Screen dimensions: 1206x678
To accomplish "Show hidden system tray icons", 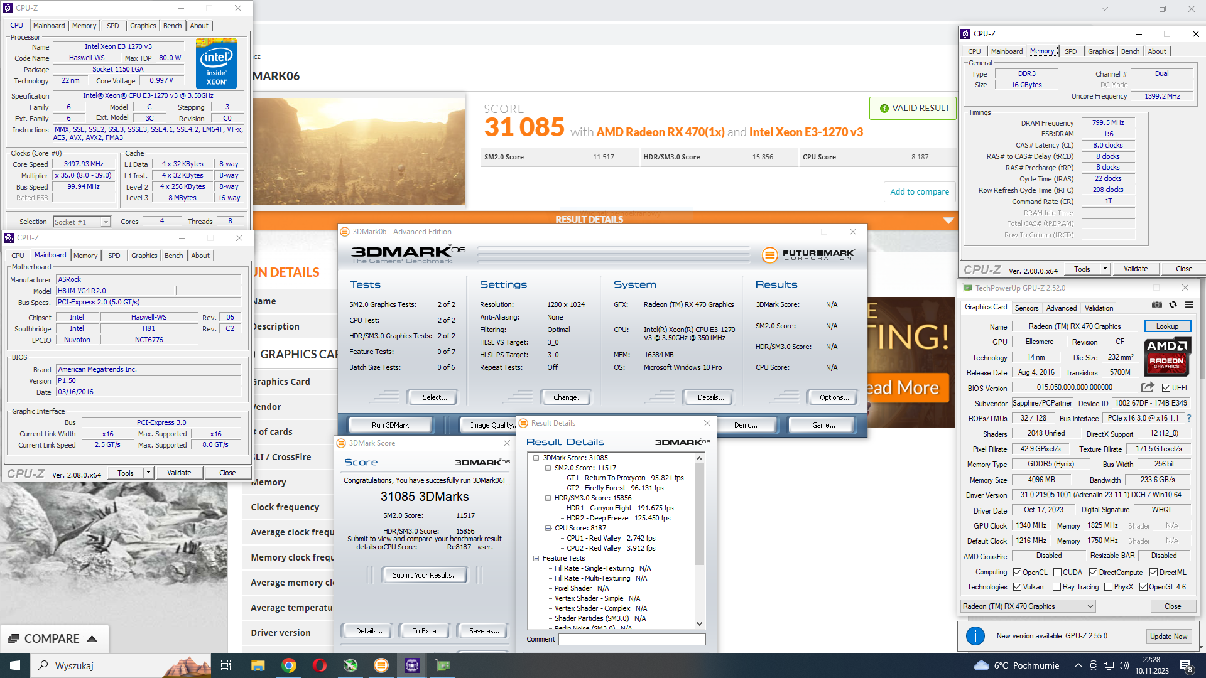I will [x=1078, y=665].
